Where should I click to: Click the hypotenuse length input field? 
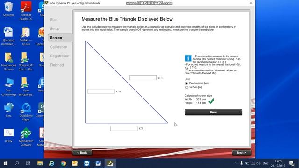click(x=143, y=78)
